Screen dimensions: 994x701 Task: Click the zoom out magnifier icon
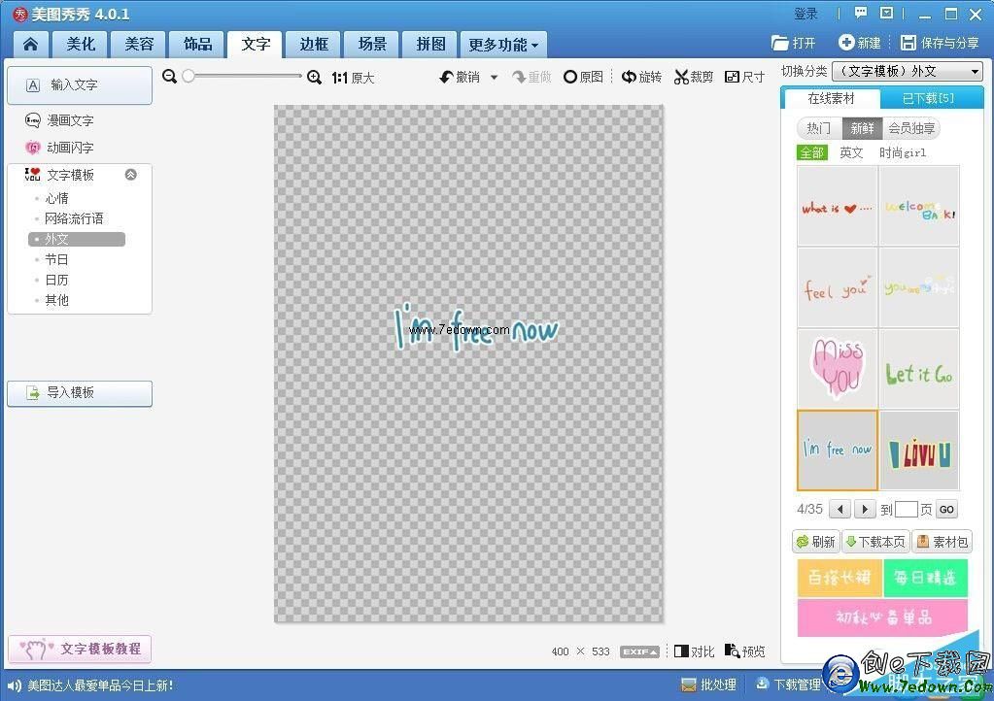[x=169, y=77]
